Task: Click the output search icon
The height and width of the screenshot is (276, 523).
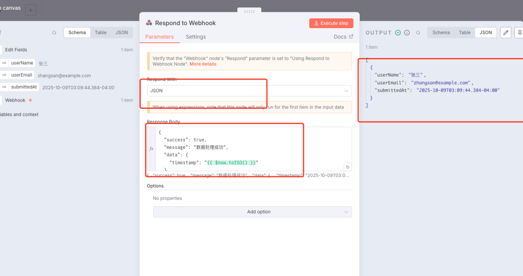Action: tap(418, 33)
